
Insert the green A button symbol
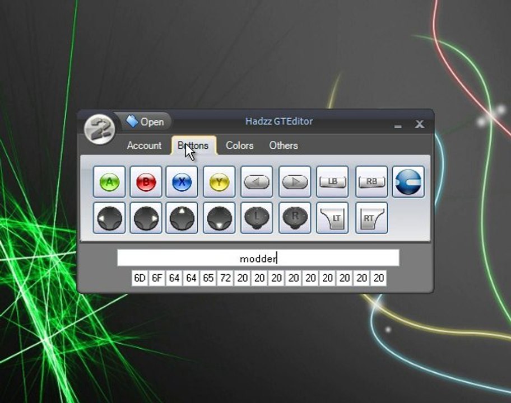click(x=109, y=182)
